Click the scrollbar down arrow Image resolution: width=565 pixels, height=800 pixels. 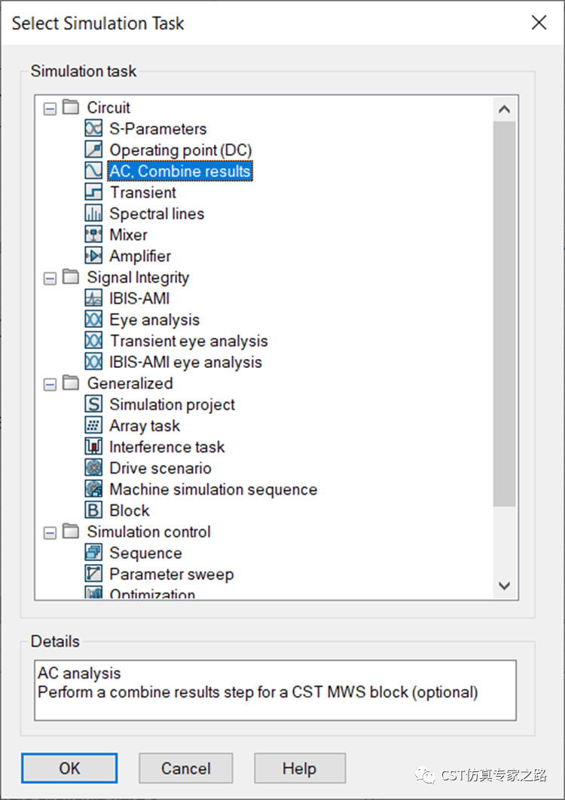pos(504,586)
